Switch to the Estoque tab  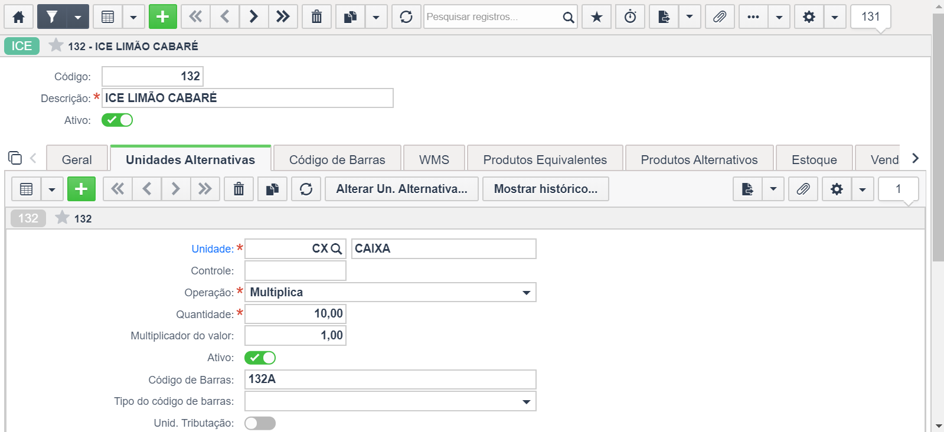point(814,159)
